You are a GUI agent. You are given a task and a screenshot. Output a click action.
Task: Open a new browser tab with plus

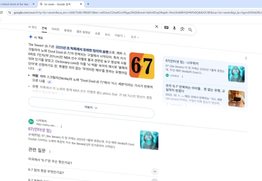[x=88, y=4]
